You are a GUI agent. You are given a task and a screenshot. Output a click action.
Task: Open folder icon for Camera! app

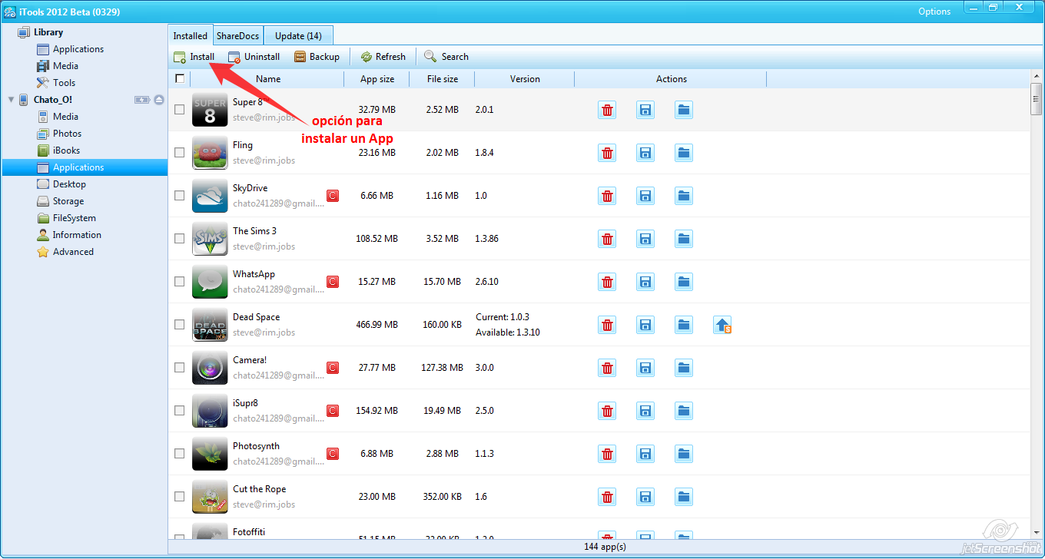click(684, 368)
